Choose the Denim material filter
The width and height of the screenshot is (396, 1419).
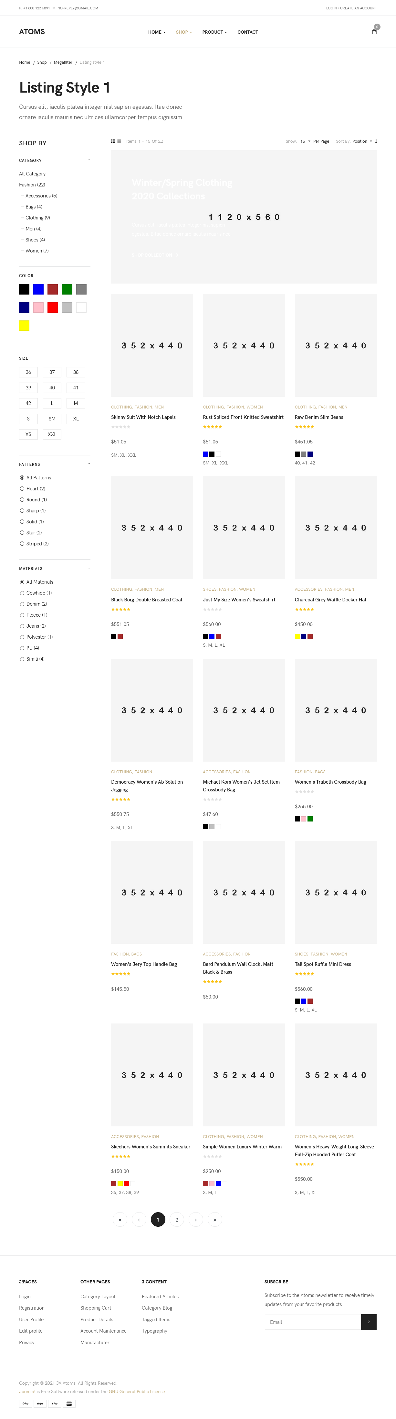(x=22, y=604)
